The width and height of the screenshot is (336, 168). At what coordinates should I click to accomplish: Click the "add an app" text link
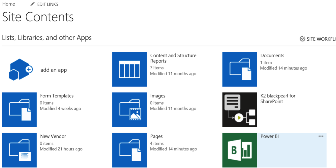54,70
